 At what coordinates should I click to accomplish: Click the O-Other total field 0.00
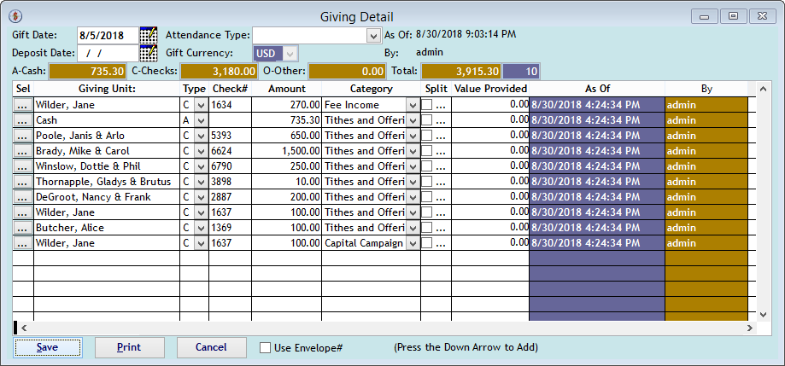[348, 71]
